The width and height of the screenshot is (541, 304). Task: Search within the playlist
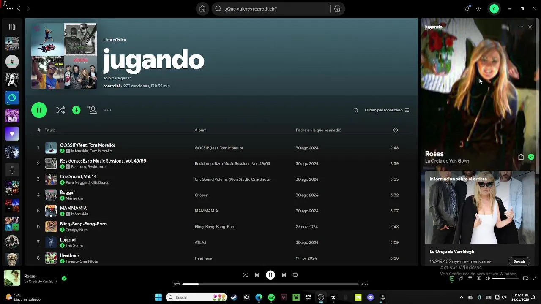point(356,110)
